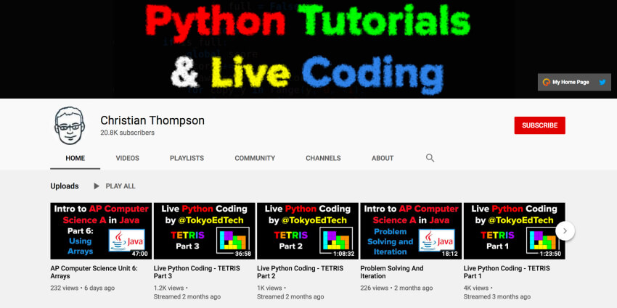Click the 1:08:32 duration badge
This screenshot has height=308, width=617.
point(343,254)
